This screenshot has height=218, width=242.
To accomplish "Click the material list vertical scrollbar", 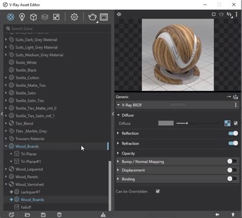I will click(110, 186).
